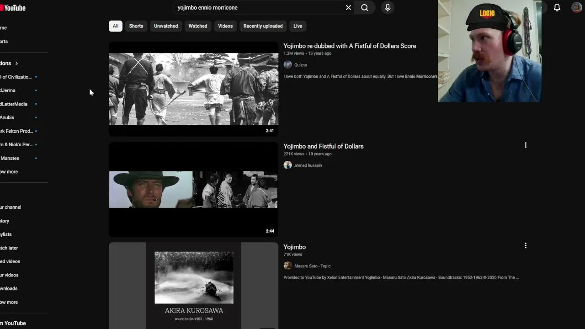Clear the search box with the X icon

(348, 7)
